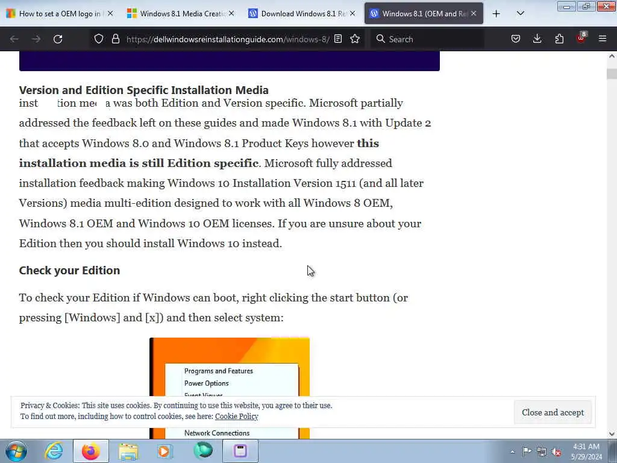Go back to the previous page
This screenshot has width=617, height=463.
14,39
